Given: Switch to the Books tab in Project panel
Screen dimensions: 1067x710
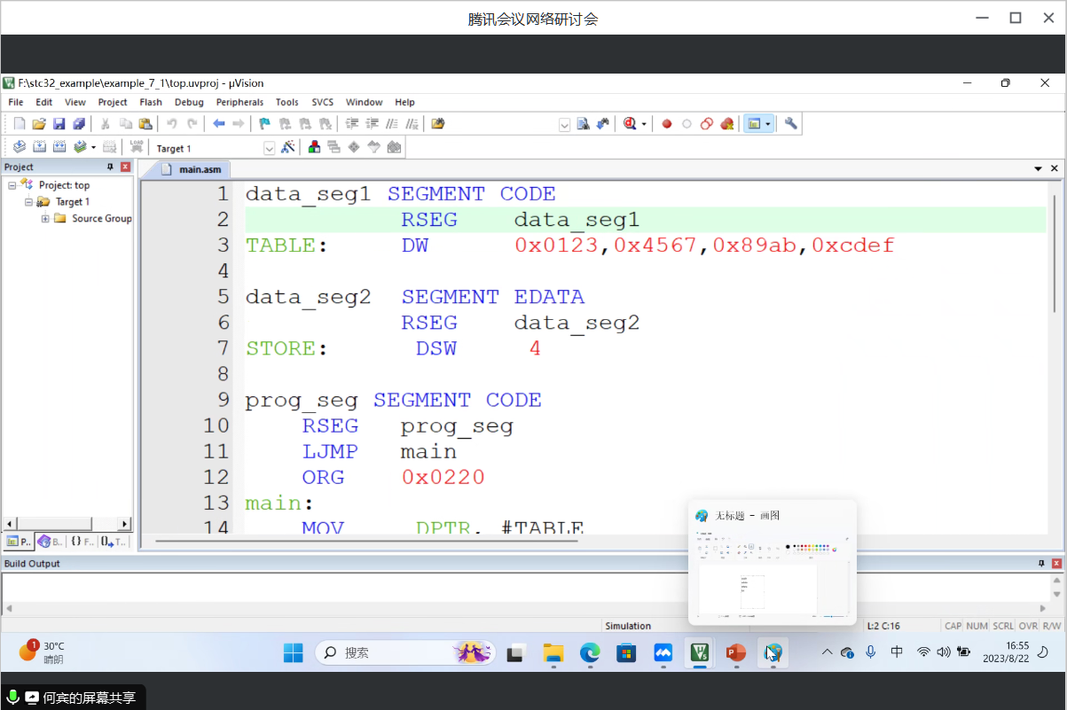Looking at the screenshot, I should 50,541.
